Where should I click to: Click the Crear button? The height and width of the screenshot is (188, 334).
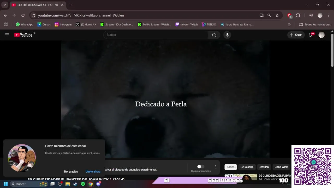click(296, 35)
